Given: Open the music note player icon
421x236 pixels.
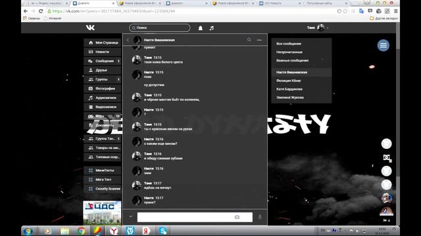Looking at the screenshot, I should tap(212, 28).
